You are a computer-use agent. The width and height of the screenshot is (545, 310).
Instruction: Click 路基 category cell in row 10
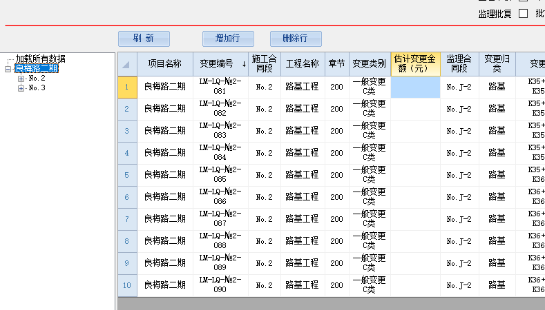point(497,285)
